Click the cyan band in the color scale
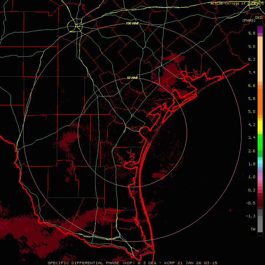 pos(260,162)
